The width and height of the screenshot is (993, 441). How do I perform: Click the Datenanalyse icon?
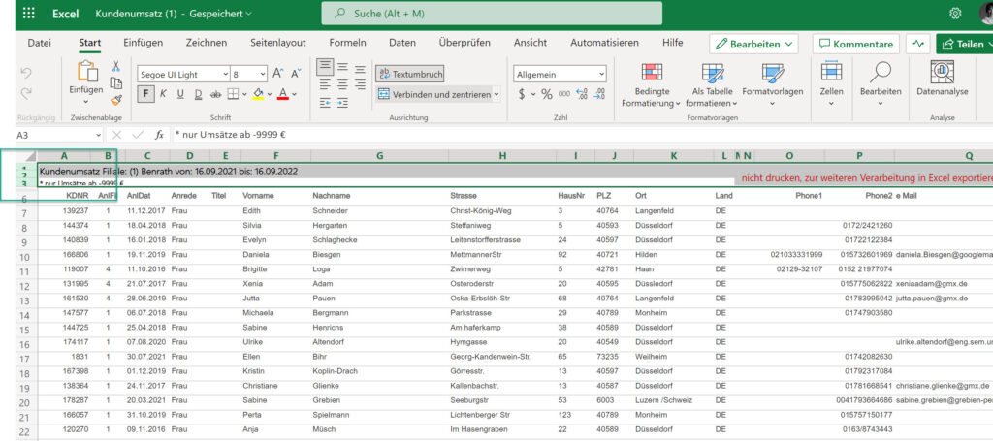point(942,73)
